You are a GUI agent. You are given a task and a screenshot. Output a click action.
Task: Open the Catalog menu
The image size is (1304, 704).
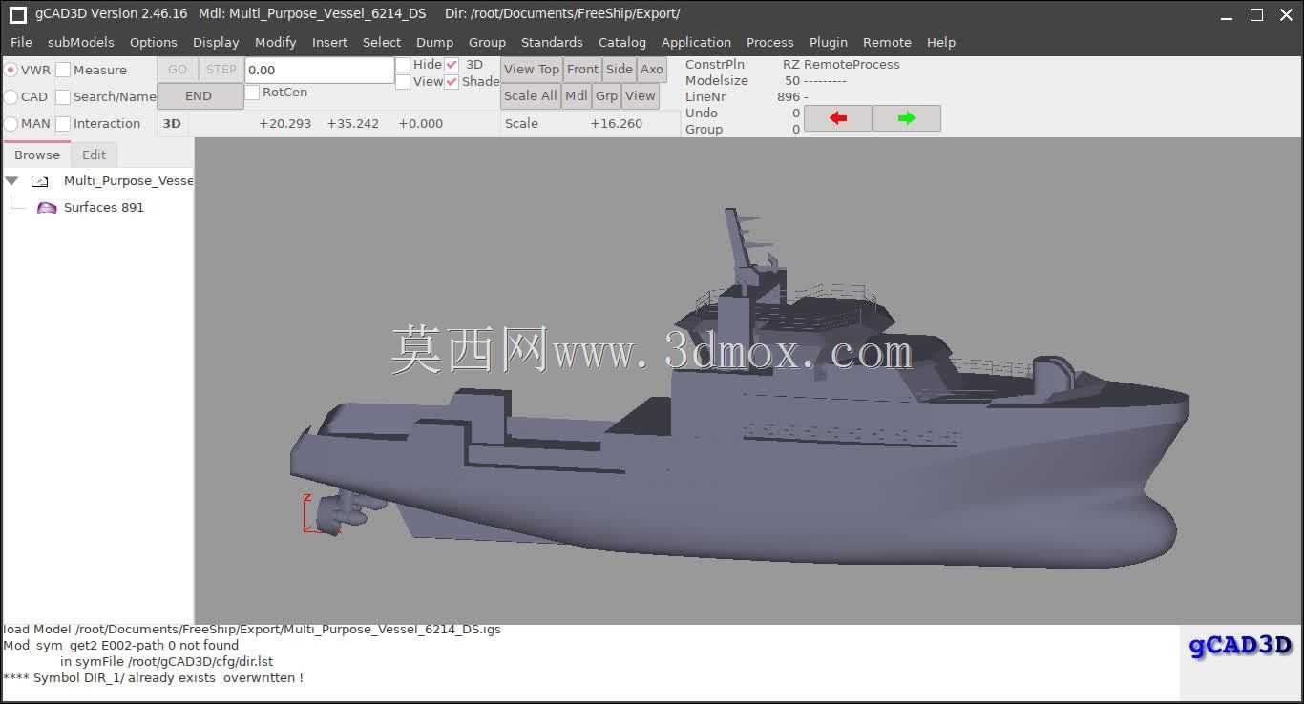tap(622, 42)
